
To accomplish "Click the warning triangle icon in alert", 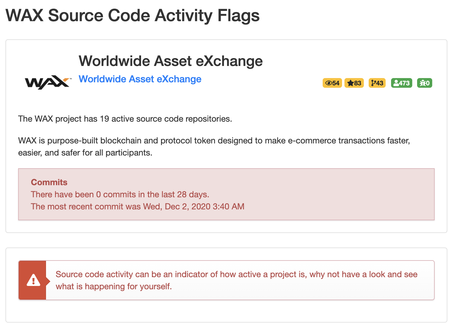I will (x=33, y=280).
